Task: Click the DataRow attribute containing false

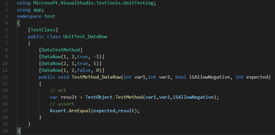Action: point(51,70)
